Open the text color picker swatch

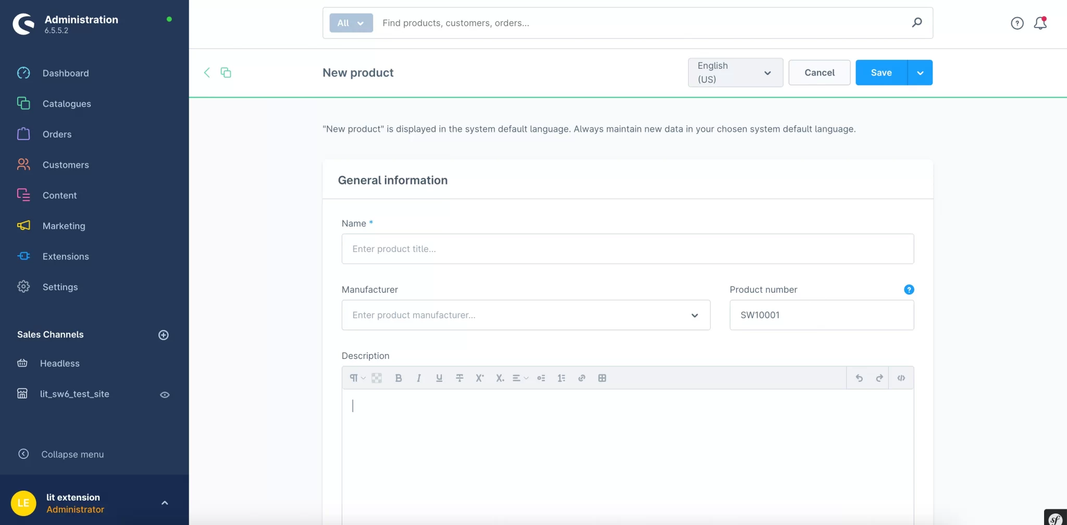point(377,378)
